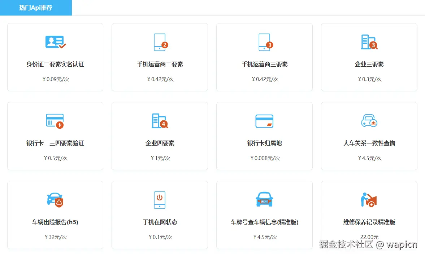Select the 手机在网状态 card

[x=160, y=222]
